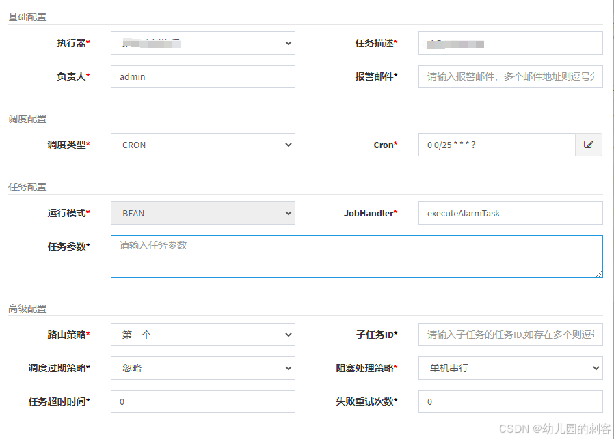Click the 高级配置 section heading

(27, 309)
